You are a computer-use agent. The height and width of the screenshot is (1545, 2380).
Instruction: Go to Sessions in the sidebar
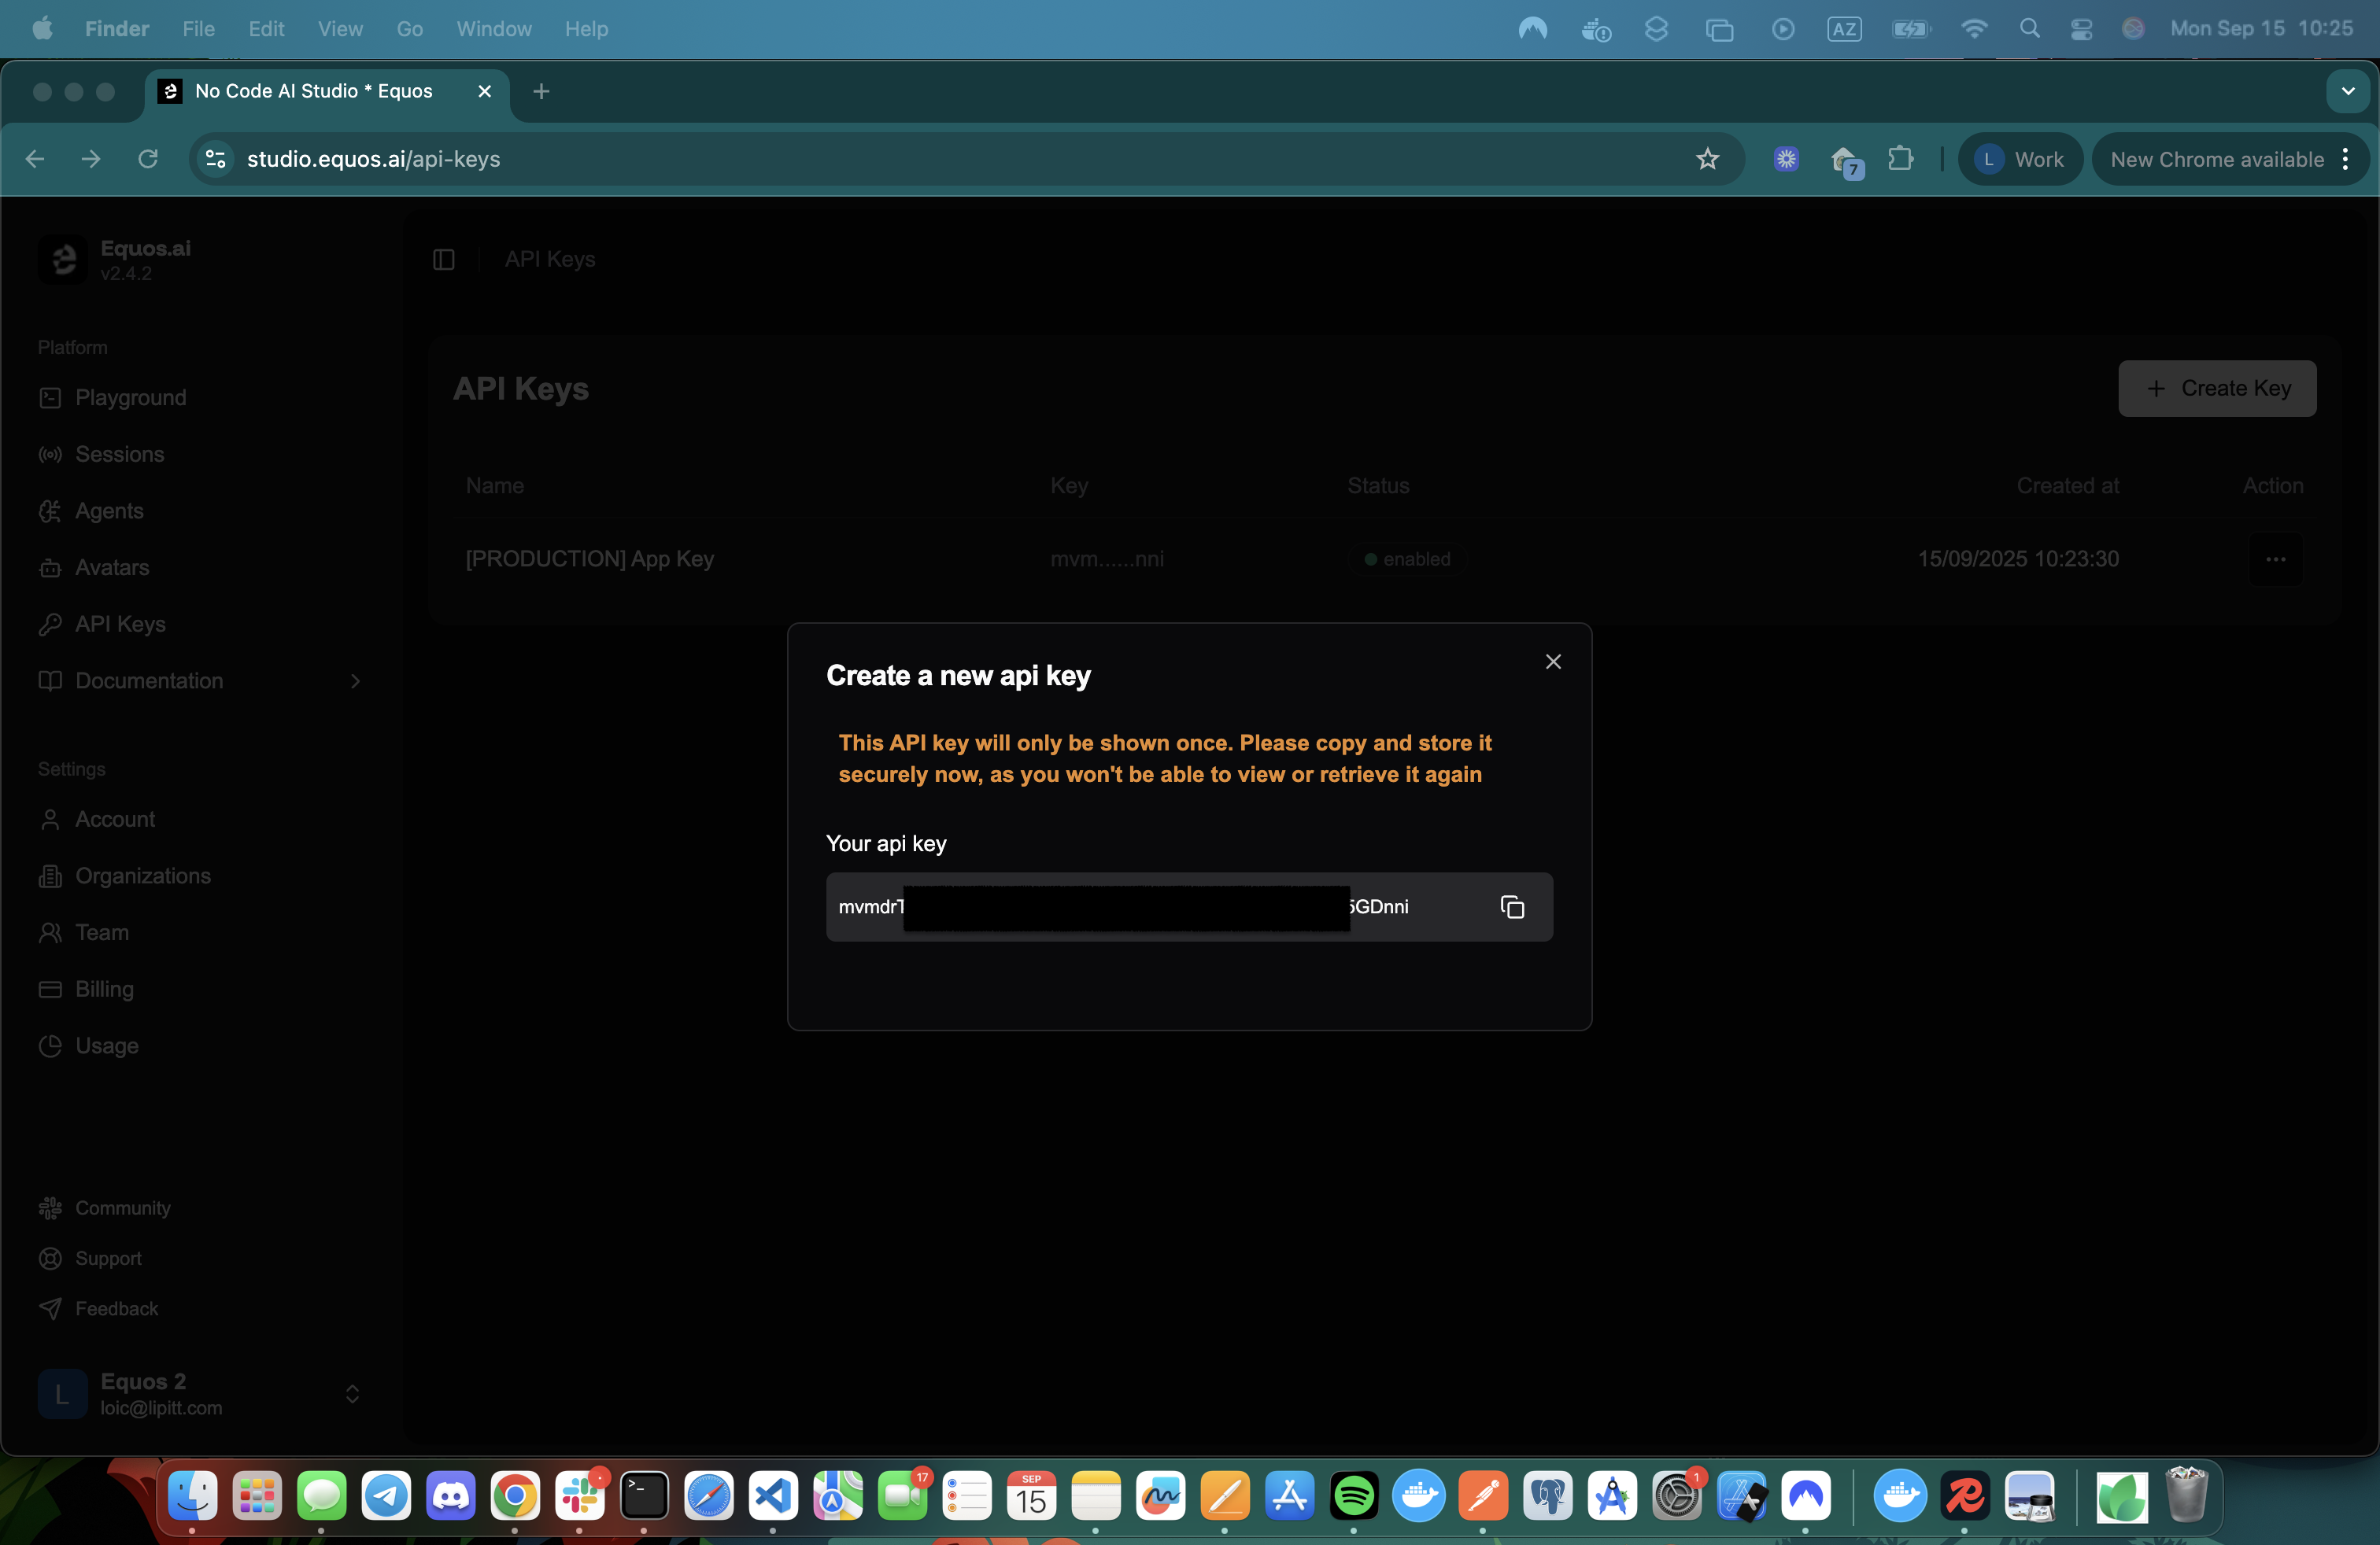pos(119,455)
